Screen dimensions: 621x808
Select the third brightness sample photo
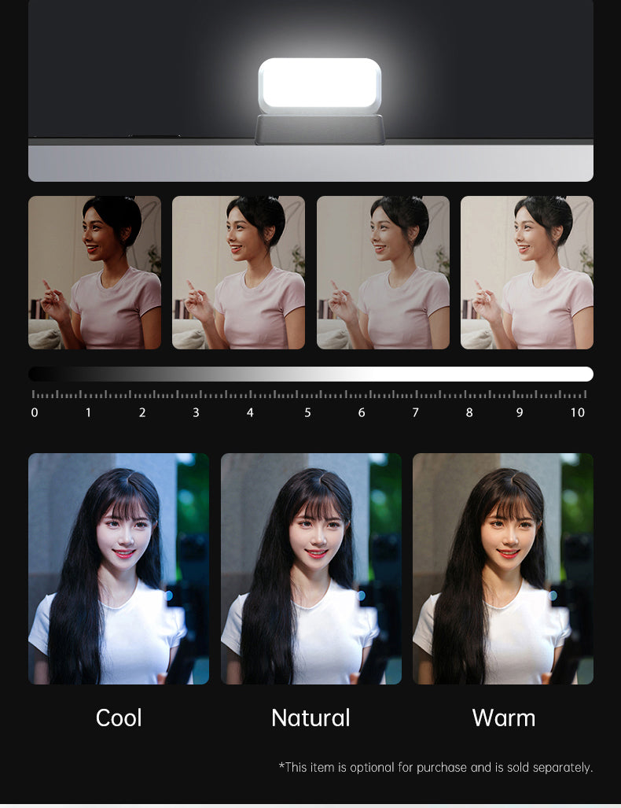(x=383, y=272)
